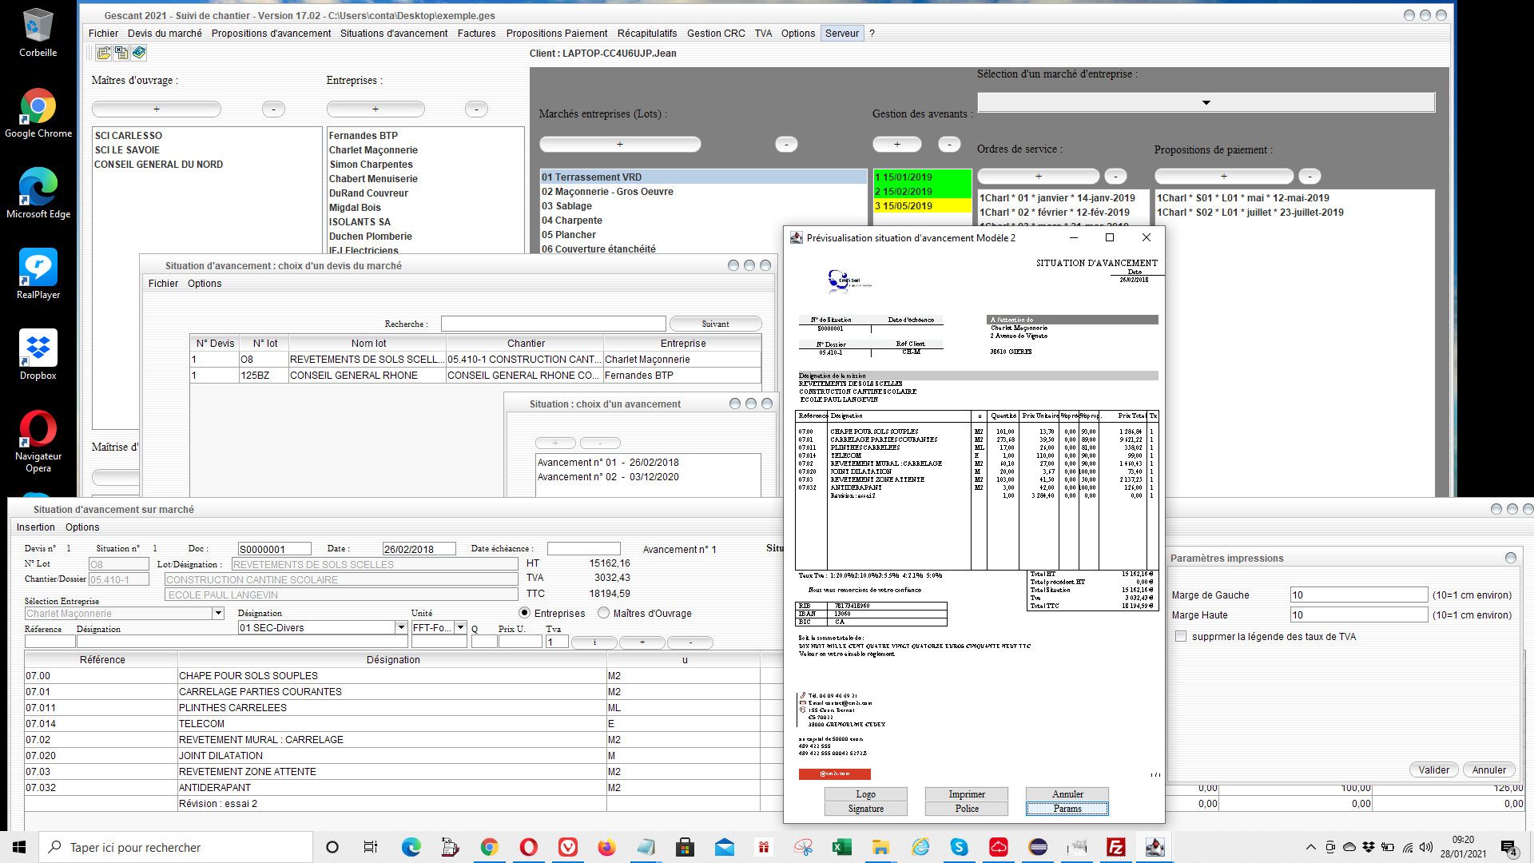Open Insertion menu in Situation d'avancement window
The width and height of the screenshot is (1534, 863).
coord(36,527)
